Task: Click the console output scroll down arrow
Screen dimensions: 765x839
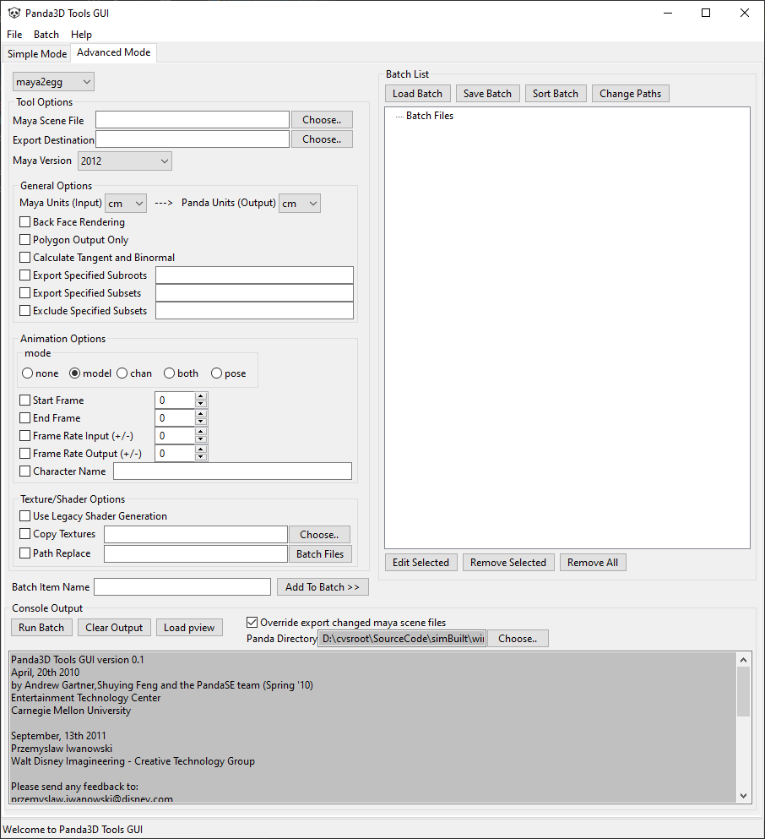Action: pyautogui.click(x=744, y=796)
